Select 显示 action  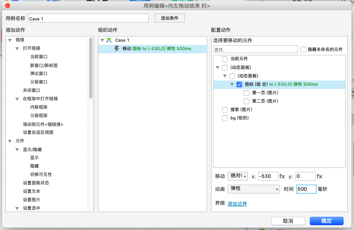pos(34,158)
